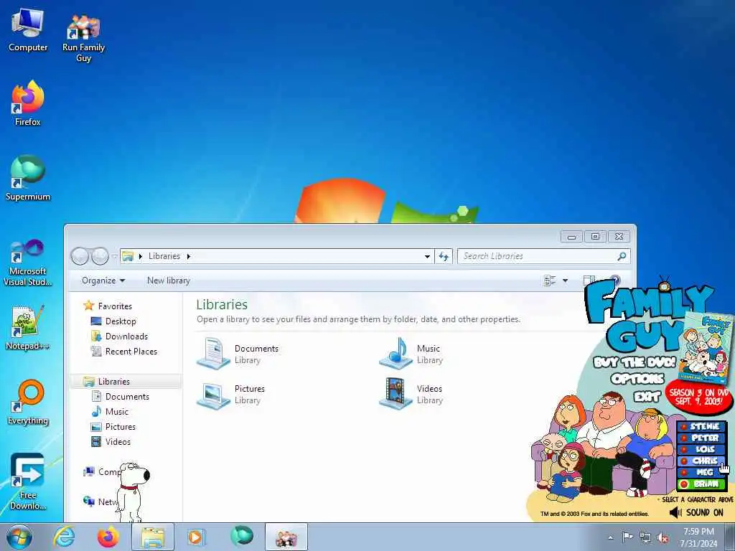735x551 pixels.
Task: Launch the Everything search shortcut
Action: pyautogui.click(x=28, y=402)
